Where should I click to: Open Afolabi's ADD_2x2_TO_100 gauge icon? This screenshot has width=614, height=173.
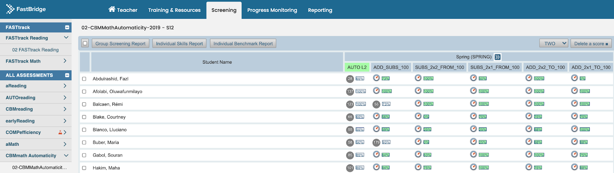[x=529, y=91]
